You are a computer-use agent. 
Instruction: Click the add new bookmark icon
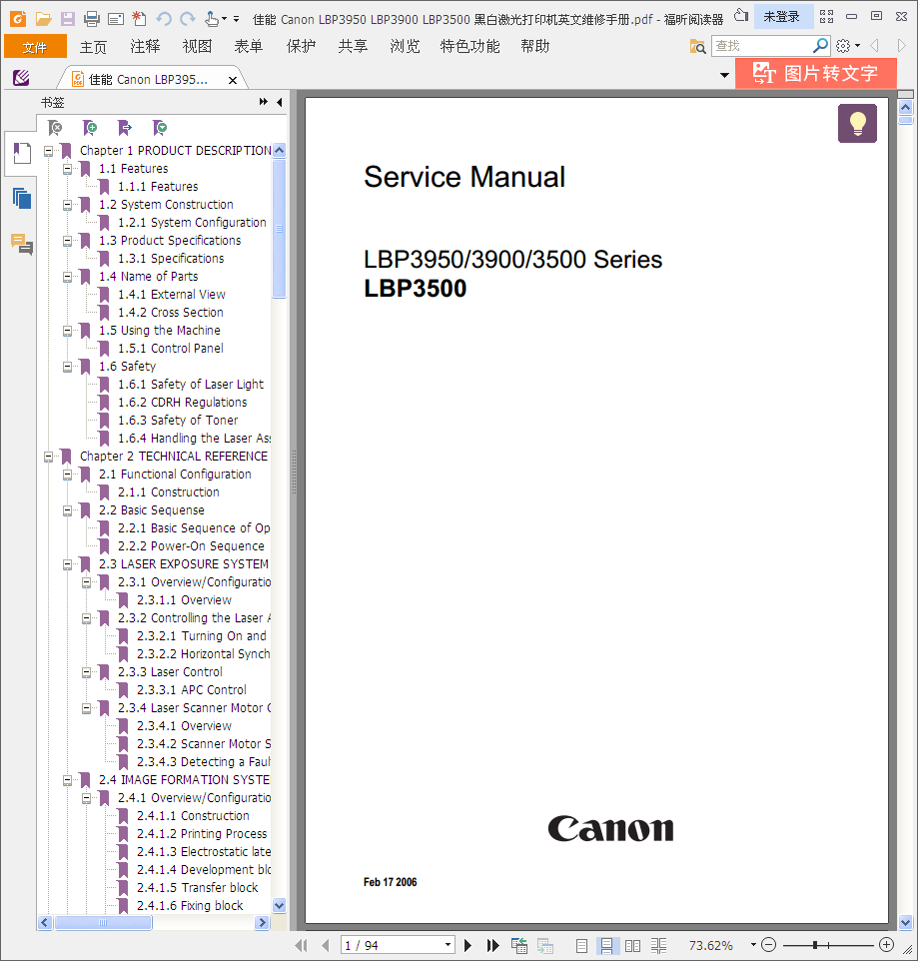click(x=90, y=128)
